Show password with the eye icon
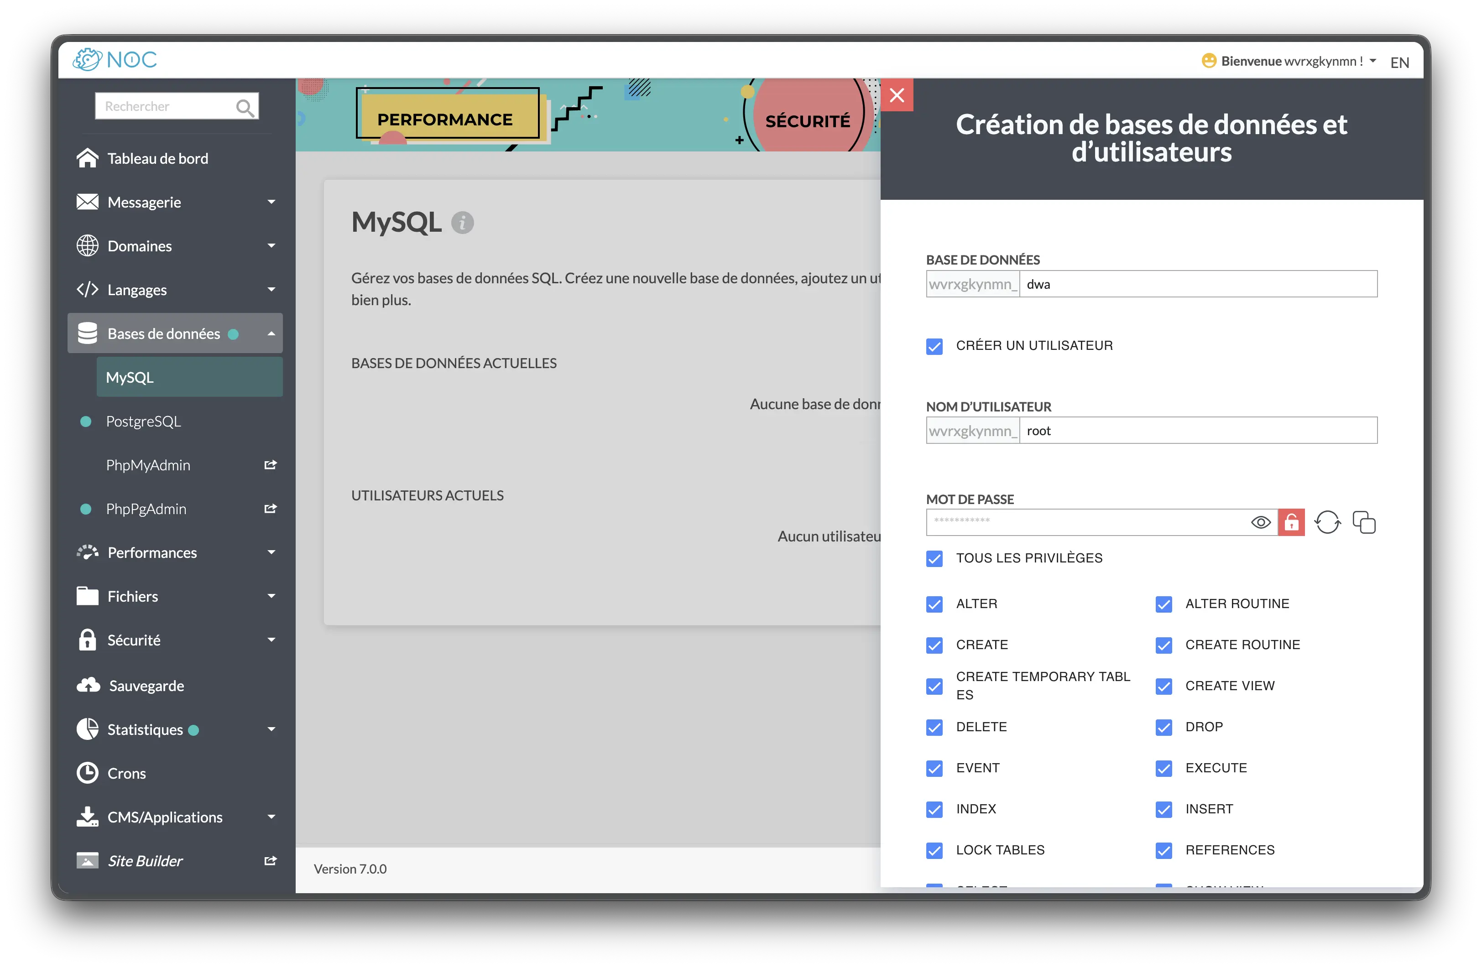This screenshot has width=1482, height=968. pyautogui.click(x=1260, y=522)
